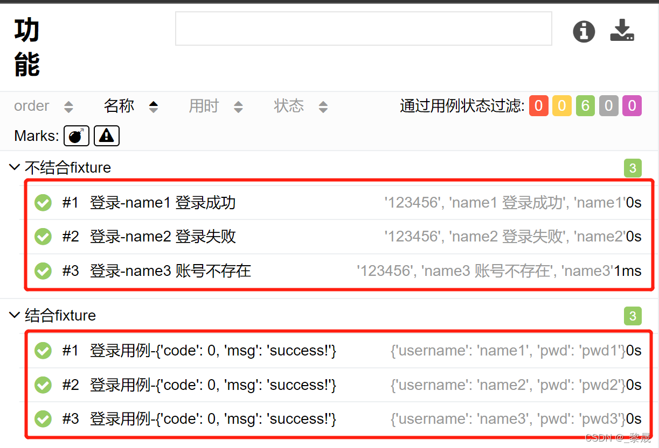
Task: Click the 通过用例状态过滤 label
Action: tap(462, 106)
